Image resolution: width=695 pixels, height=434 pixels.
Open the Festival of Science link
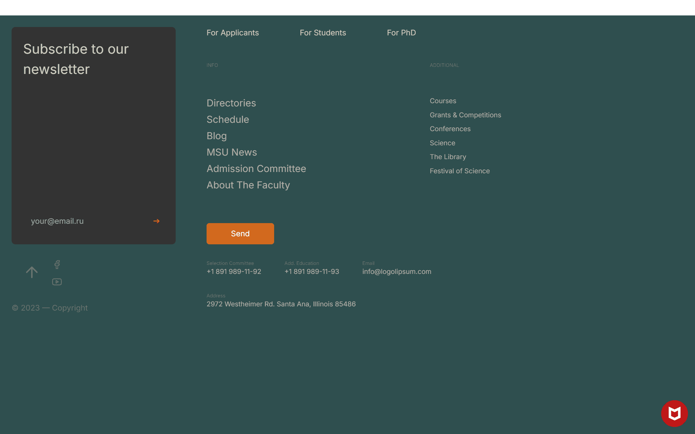tap(459, 171)
